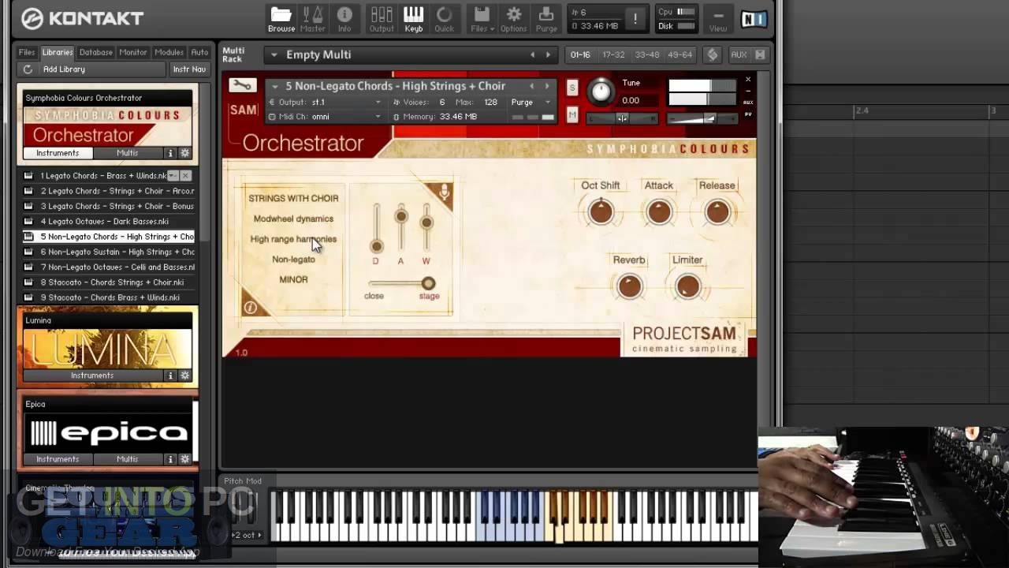Expand the instrument name dropdown arrow
The width and height of the screenshot is (1009, 568).
tap(274, 86)
